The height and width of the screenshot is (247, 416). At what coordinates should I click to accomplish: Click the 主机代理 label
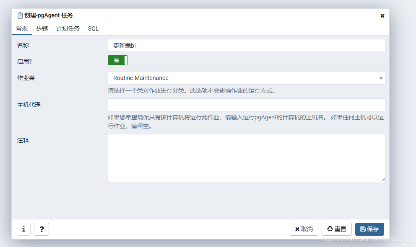pyautogui.click(x=29, y=105)
